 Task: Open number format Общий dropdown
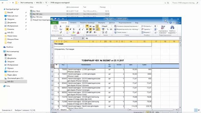coord(111,26)
